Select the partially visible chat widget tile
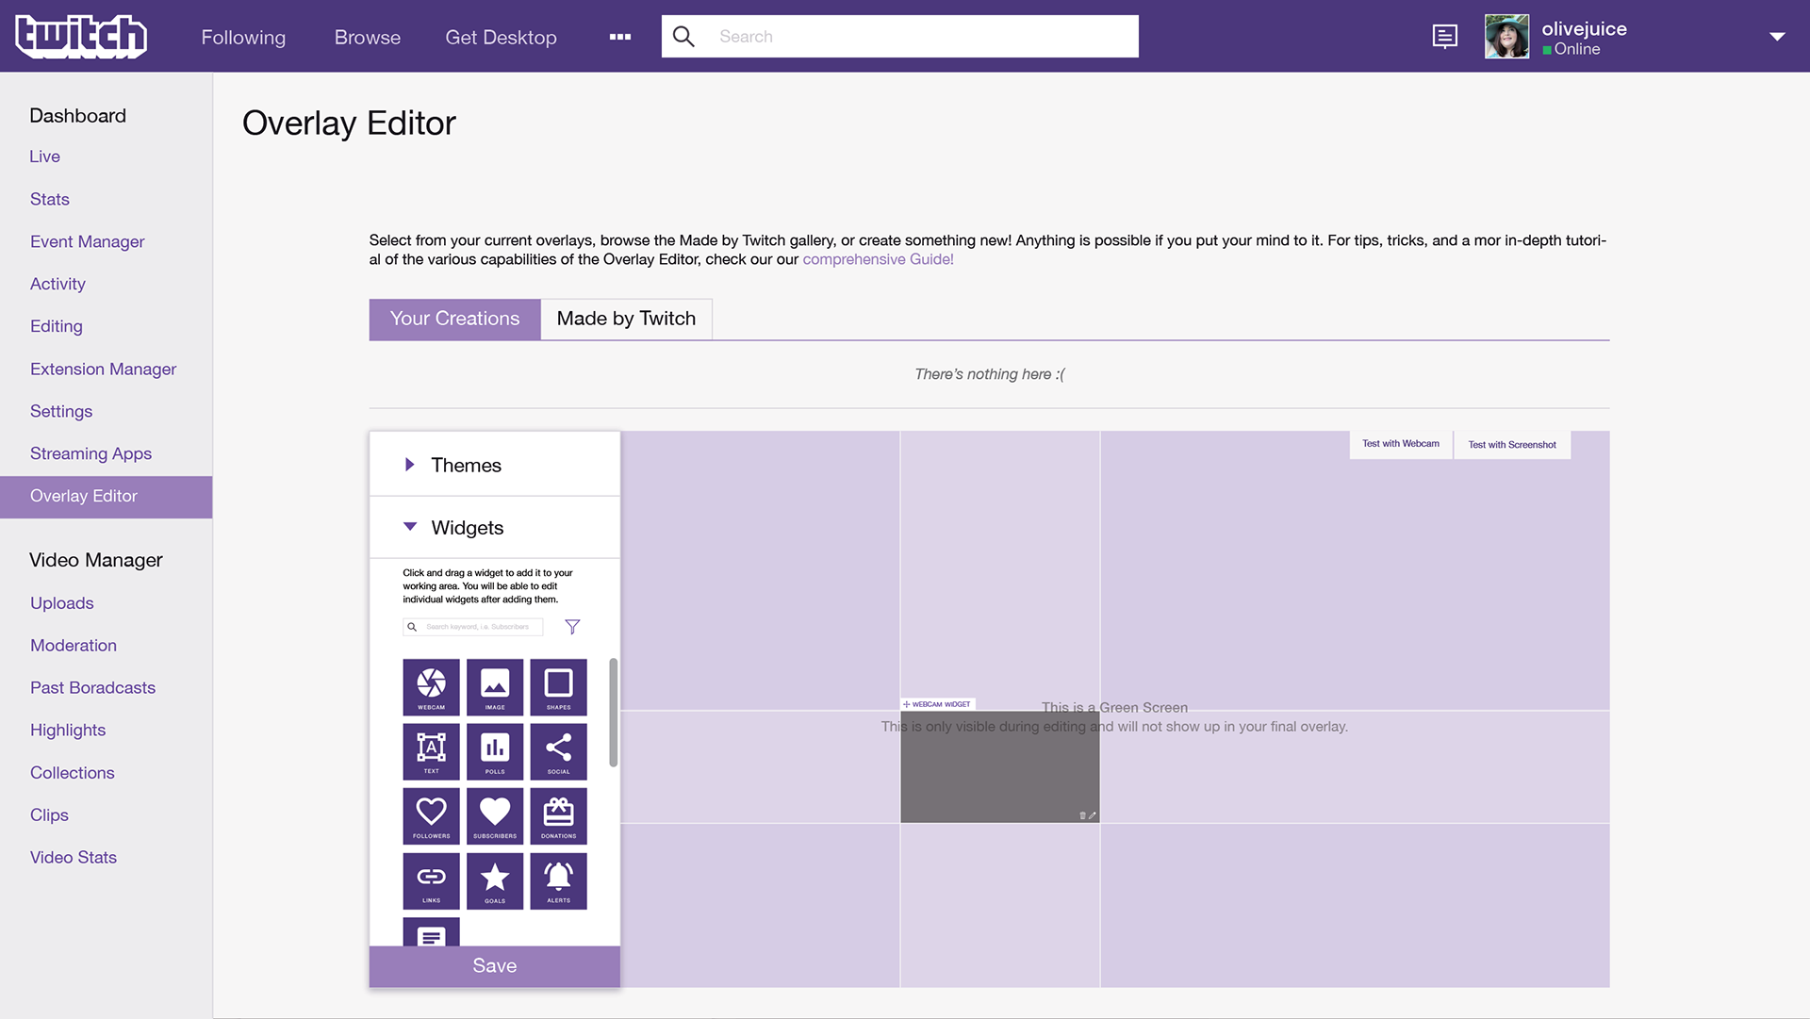Viewport: 1810px width, 1019px height. (x=431, y=931)
